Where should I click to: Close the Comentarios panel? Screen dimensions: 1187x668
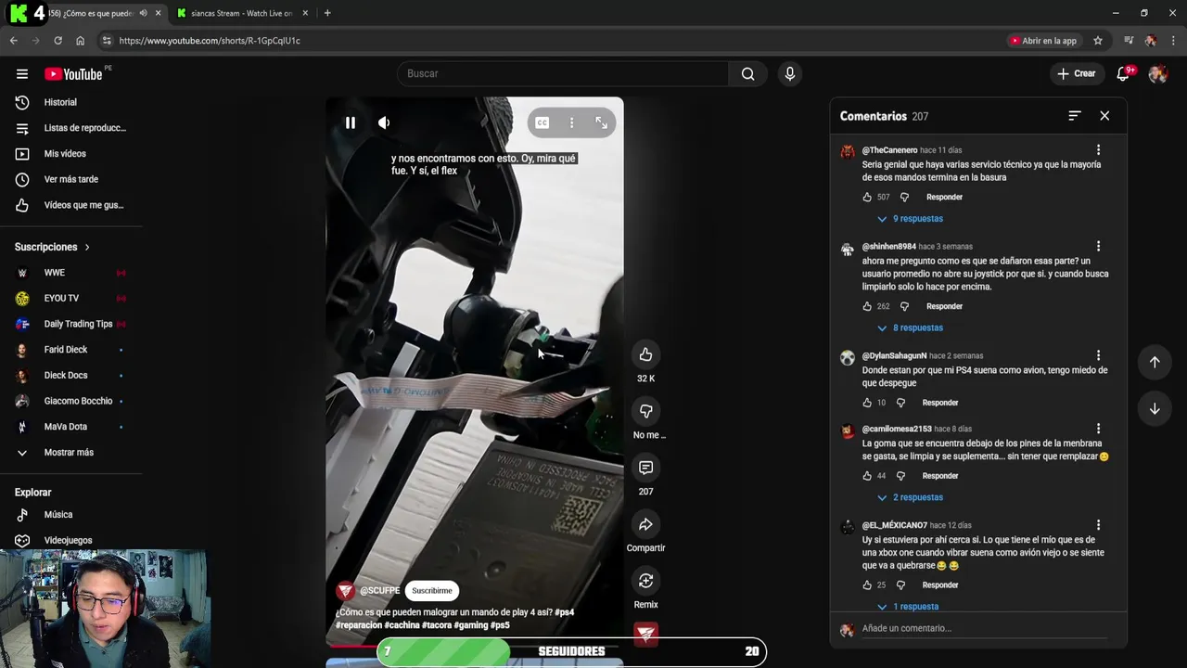(1104, 116)
